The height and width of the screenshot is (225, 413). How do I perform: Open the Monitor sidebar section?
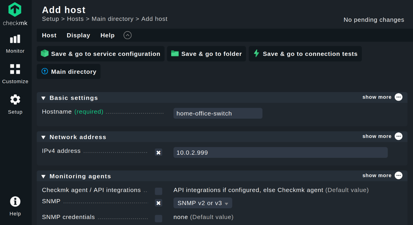pyautogui.click(x=15, y=43)
